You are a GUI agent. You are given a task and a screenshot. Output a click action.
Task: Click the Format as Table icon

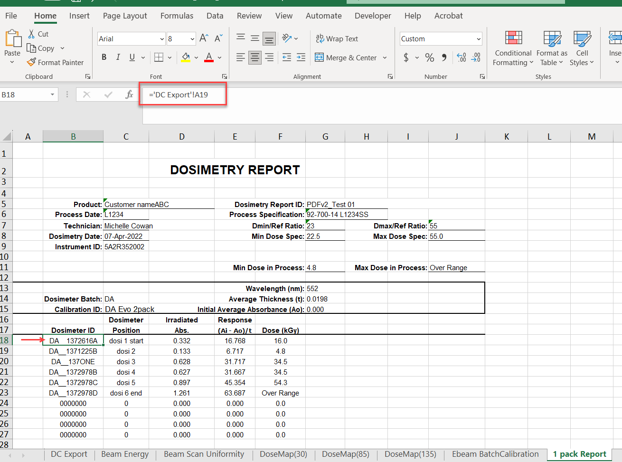(552, 38)
